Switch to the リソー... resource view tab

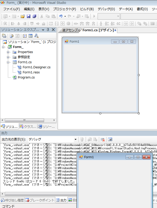point(47,127)
